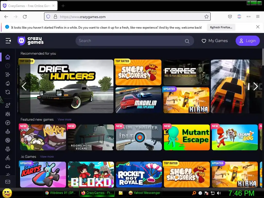Open the New games sparkle icon
Viewport: 264px width, 198px height.
(8, 75)
